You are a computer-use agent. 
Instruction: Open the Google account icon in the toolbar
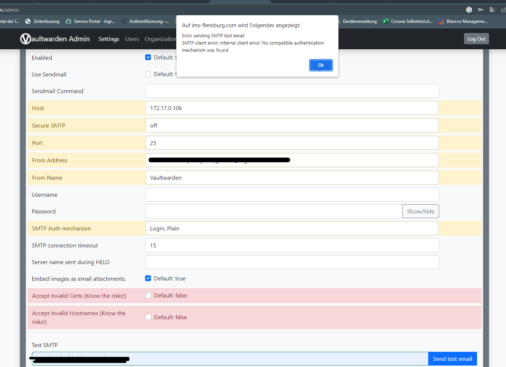pos(469,10)
